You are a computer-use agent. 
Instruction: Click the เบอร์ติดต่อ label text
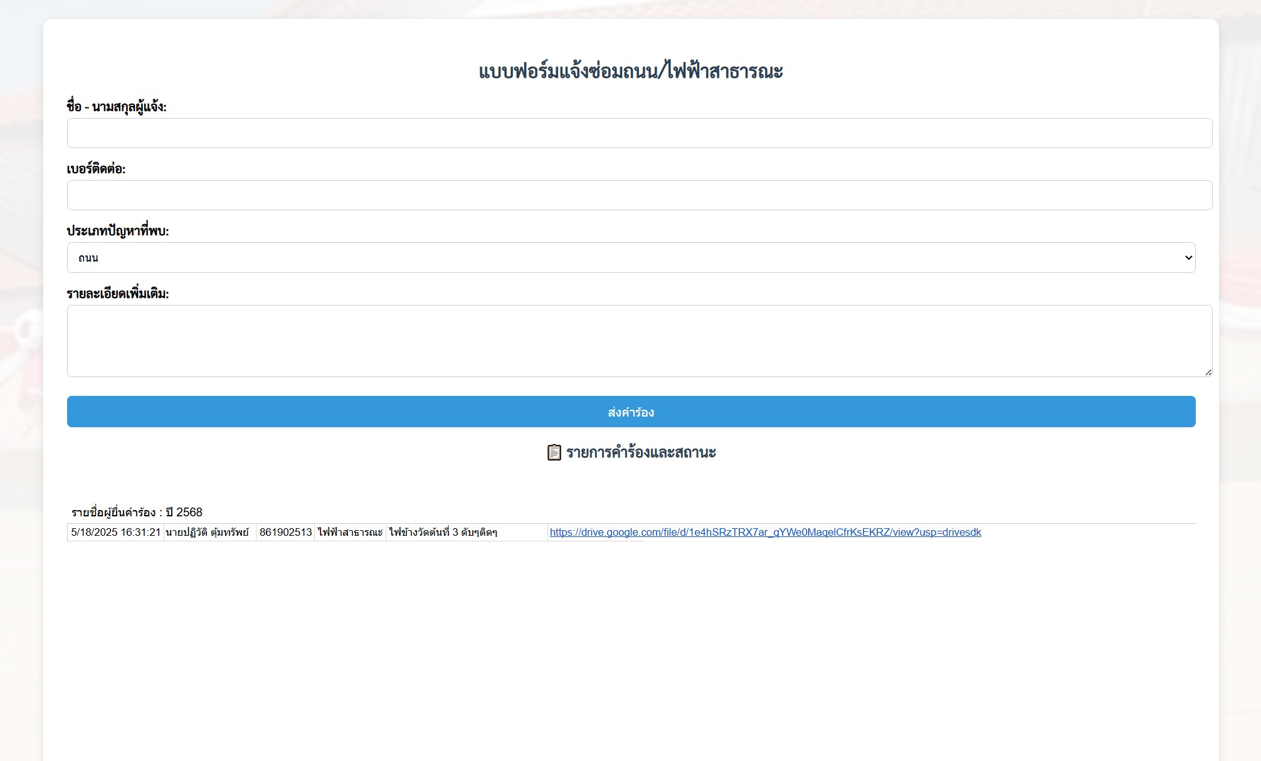pos(96,169)
